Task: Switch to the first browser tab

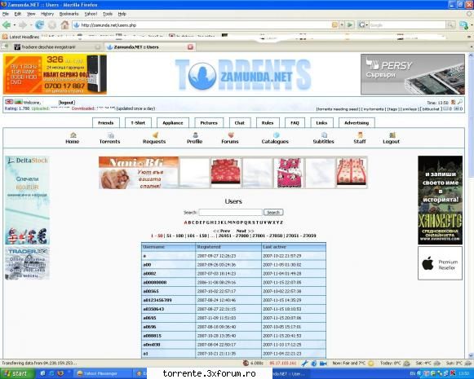Action: 57,46
